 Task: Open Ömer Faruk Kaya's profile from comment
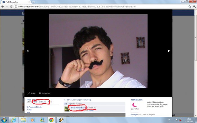tap(78, 108)
